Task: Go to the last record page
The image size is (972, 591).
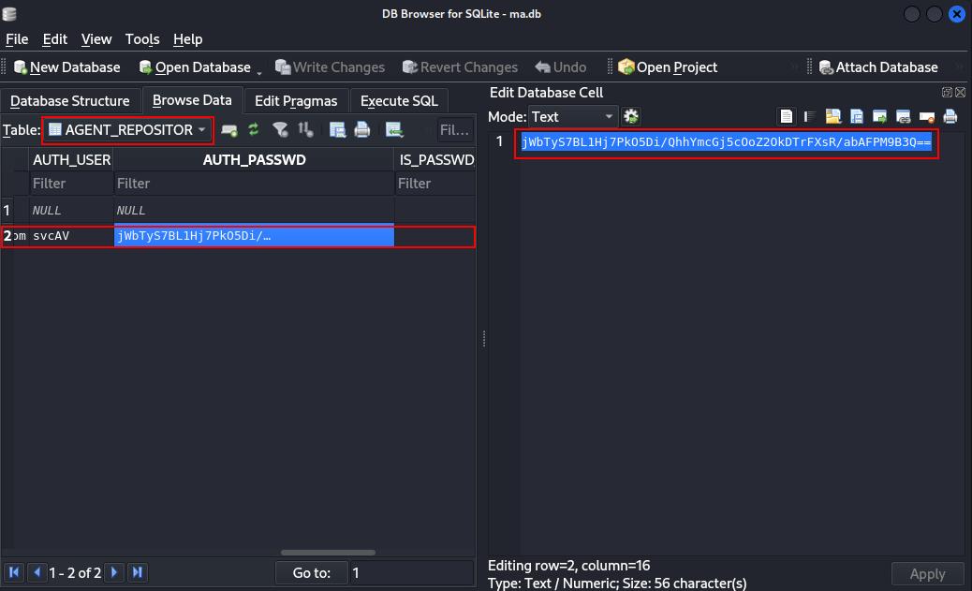Action: (138, 572)
